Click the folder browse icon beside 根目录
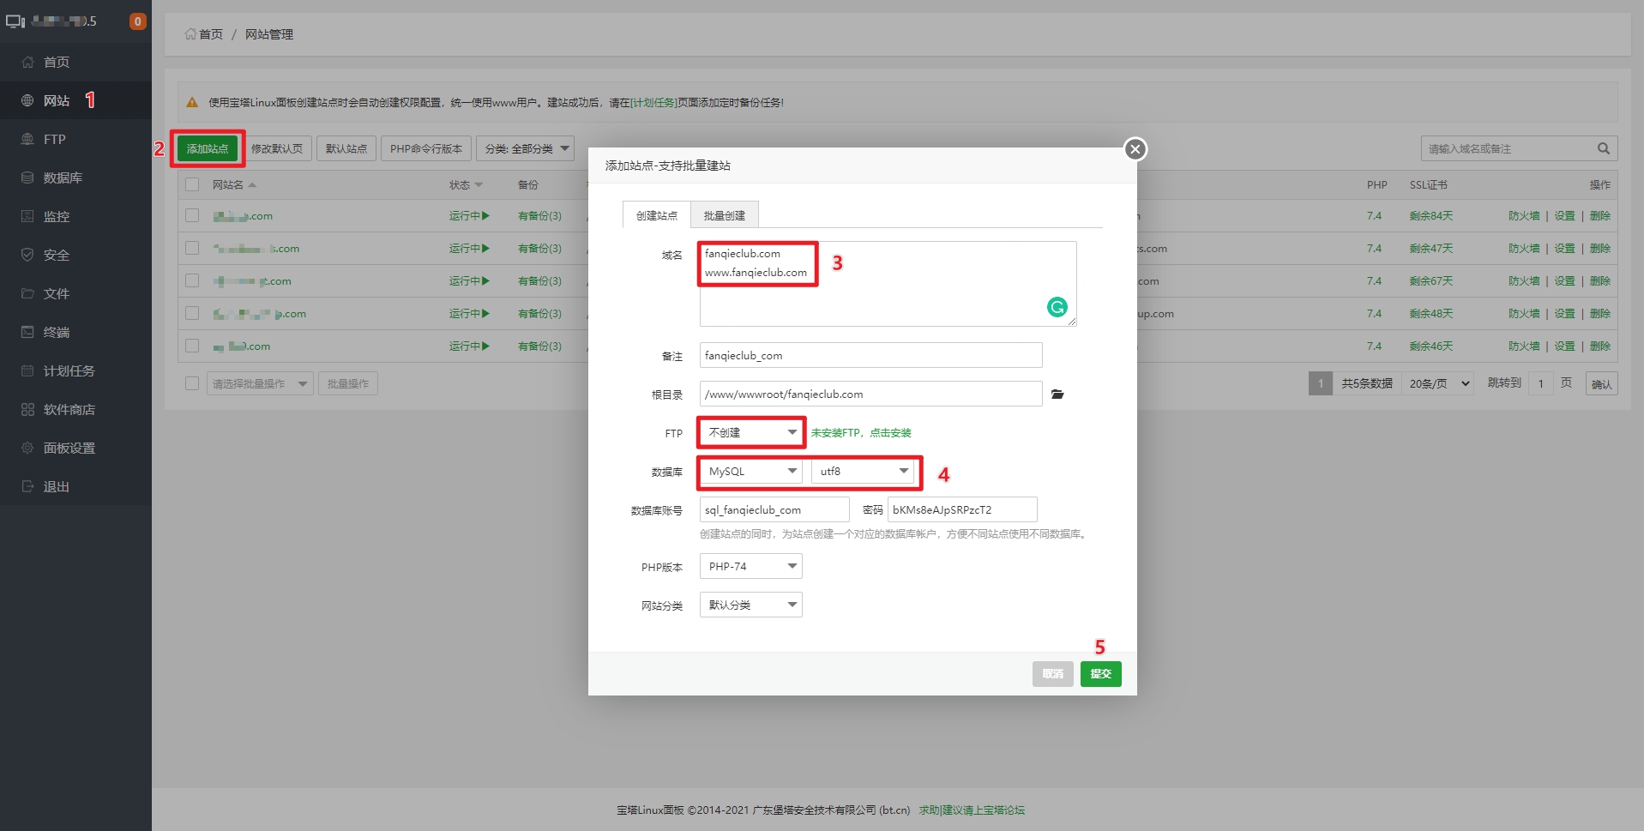This screenshot has height=831, width=1644. (1057, 394)
